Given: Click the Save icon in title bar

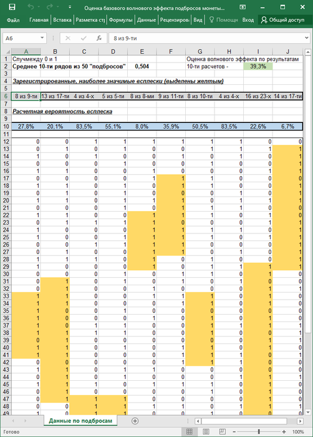Looking at the screenshot, I should [x=12, y=7].
